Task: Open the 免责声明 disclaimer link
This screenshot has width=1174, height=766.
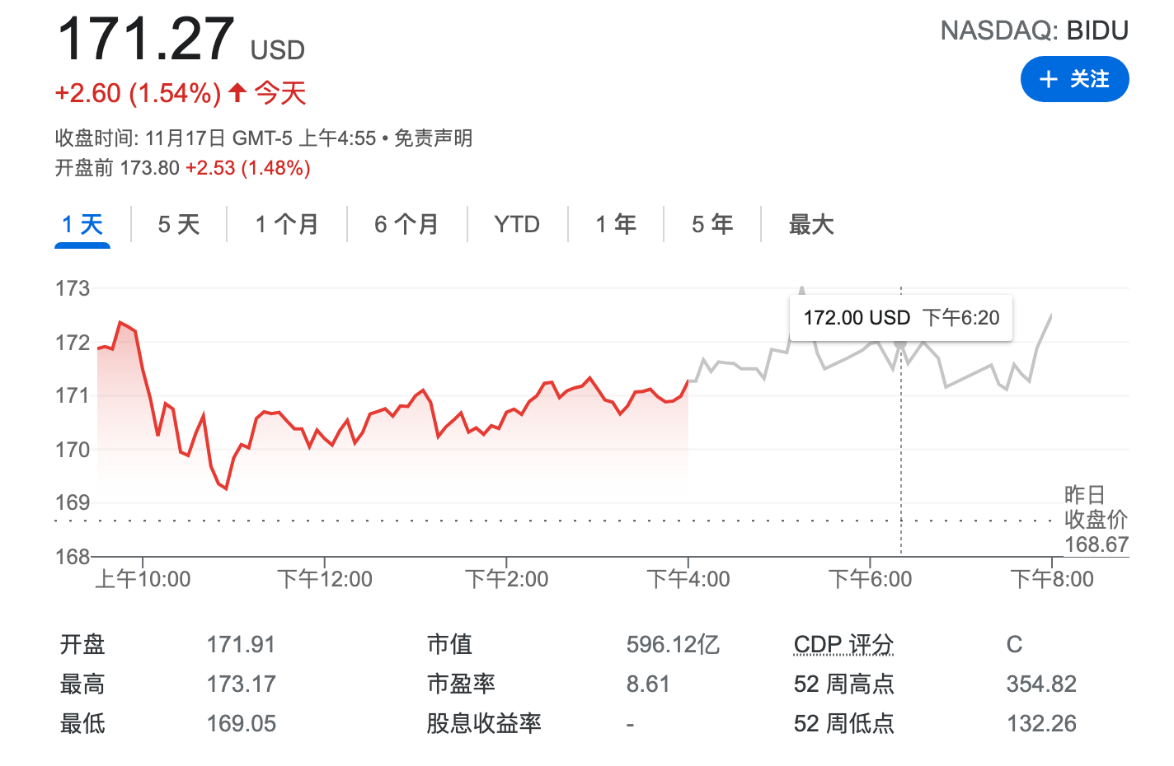Action: click(434, 139)
